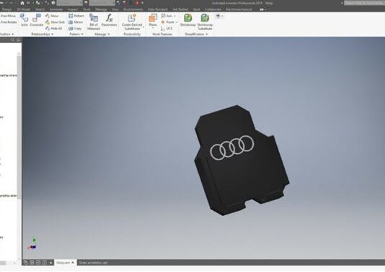
Task: Open the Tools ribbon tab
Action: [87, 9]
